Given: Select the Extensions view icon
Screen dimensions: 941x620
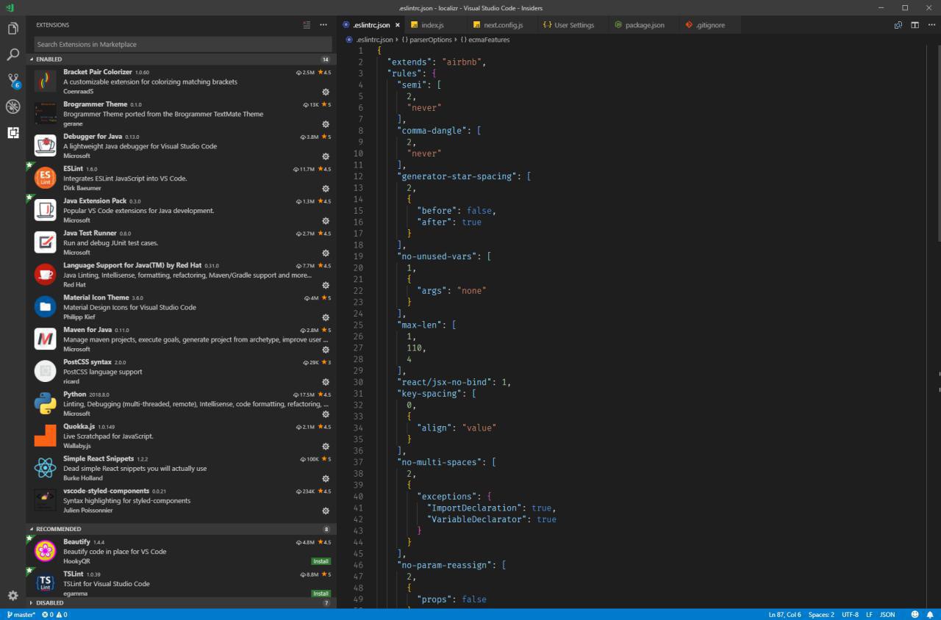Looking at the screenshot, I should pyautogui.click(x=12, y=133).
